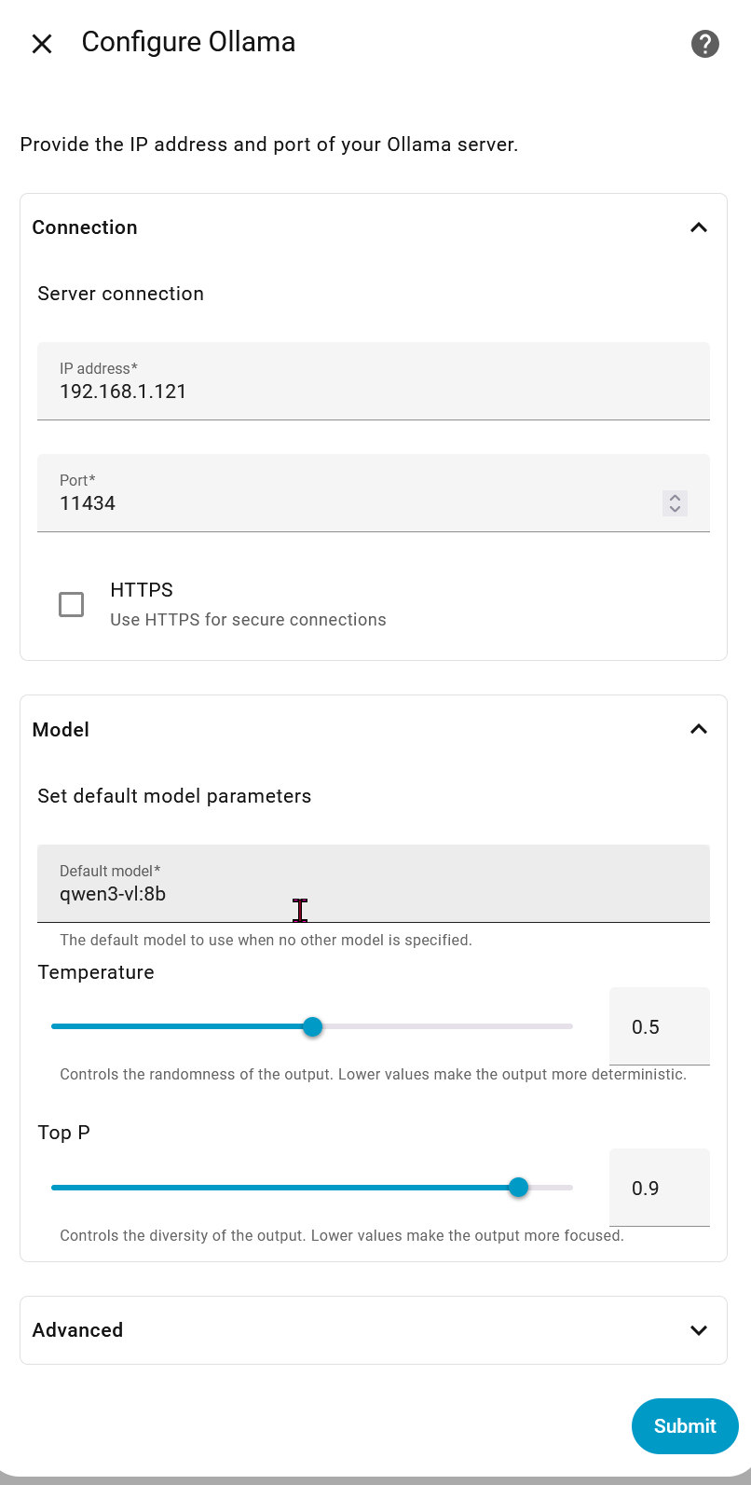Screen dimensions: 751x1485
Task: Click the Advanced section header title
Action: click(77, 1330)
